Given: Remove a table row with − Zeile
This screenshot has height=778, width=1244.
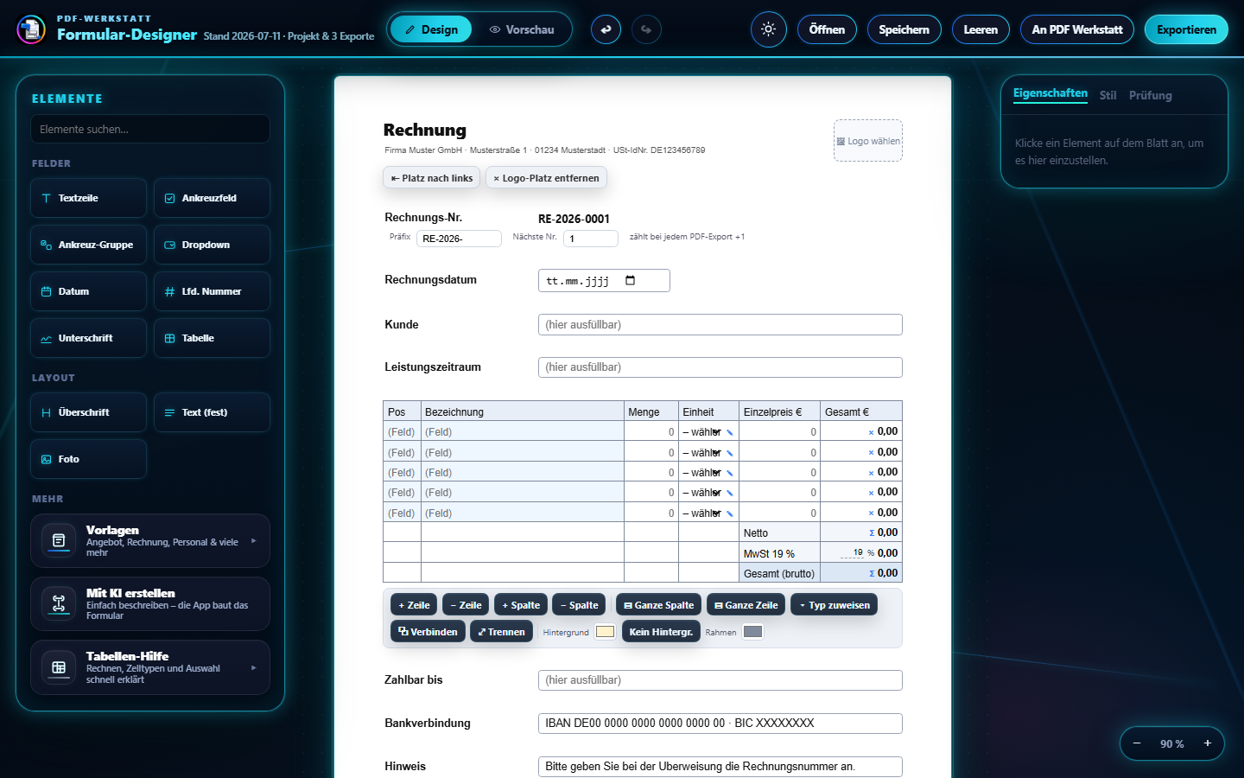Looking at the screenshot, I should (466, 605).
